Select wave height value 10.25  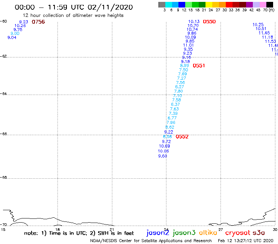[258, 25]
